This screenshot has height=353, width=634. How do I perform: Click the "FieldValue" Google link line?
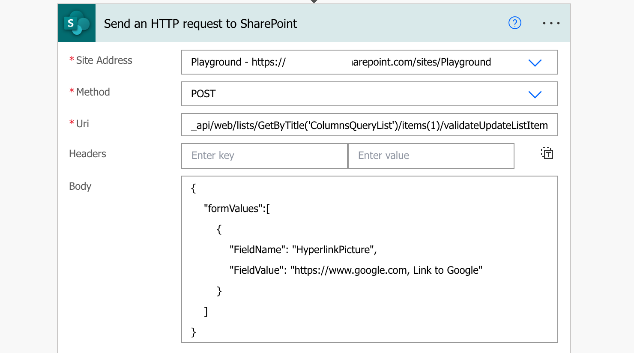coord(356,270)
